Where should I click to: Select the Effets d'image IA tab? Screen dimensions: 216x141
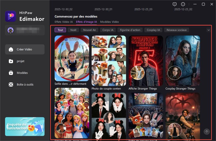[x=86, y=22]
